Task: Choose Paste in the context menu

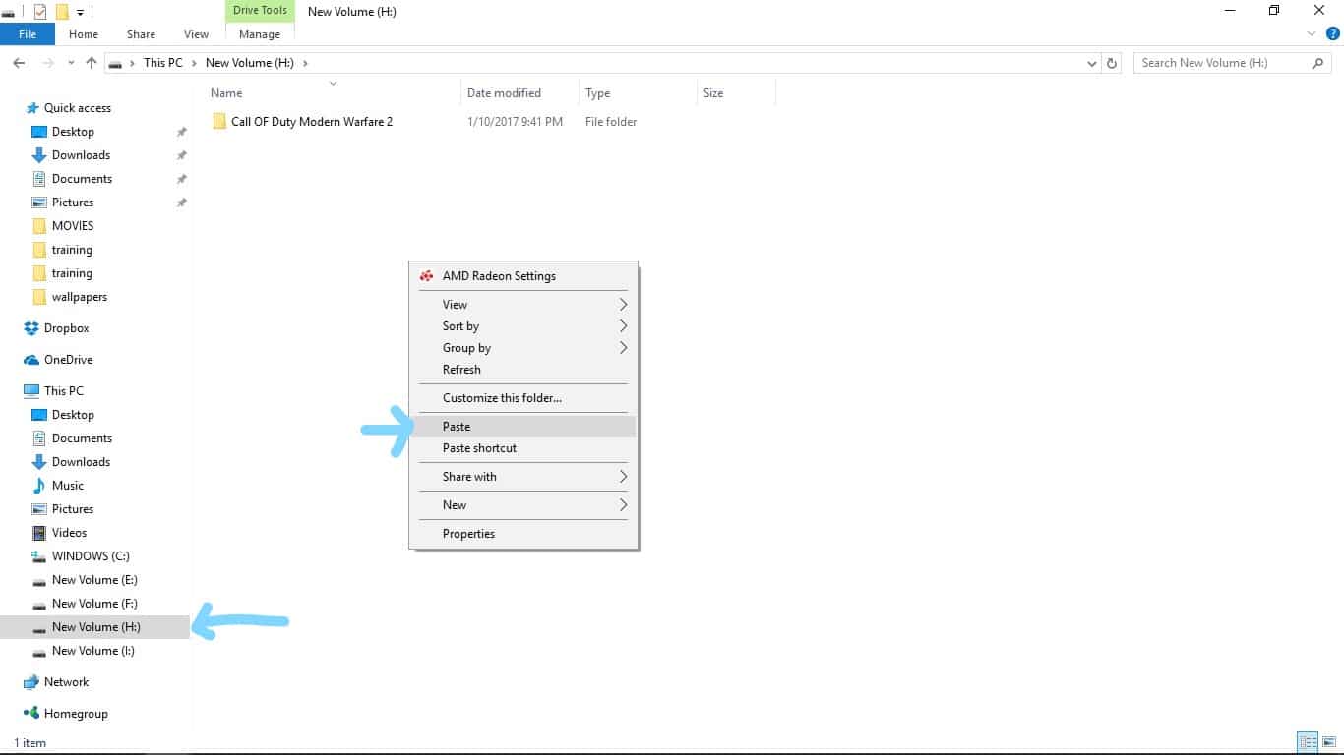Action: pos(523,427)
